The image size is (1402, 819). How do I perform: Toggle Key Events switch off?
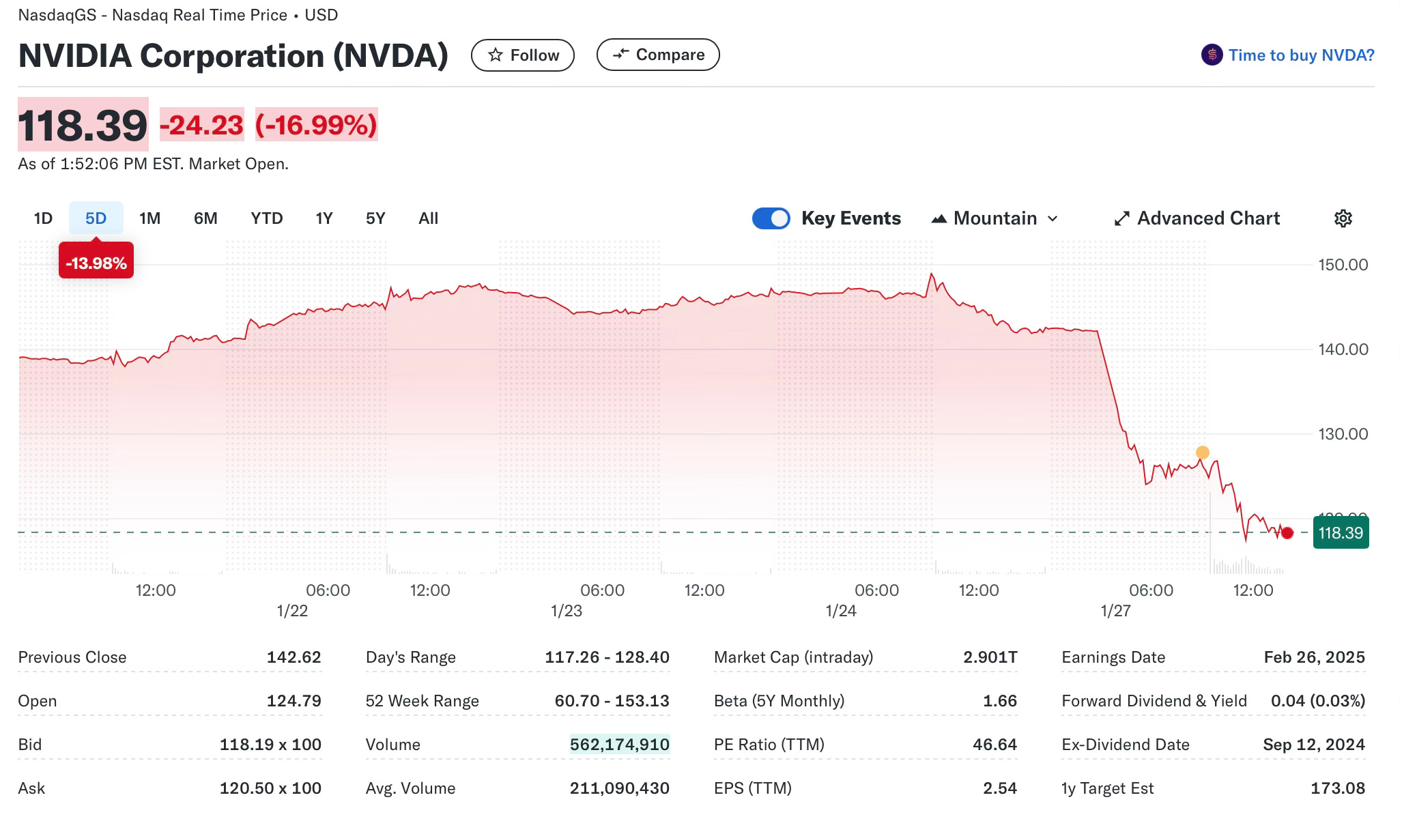coord(771,218)
